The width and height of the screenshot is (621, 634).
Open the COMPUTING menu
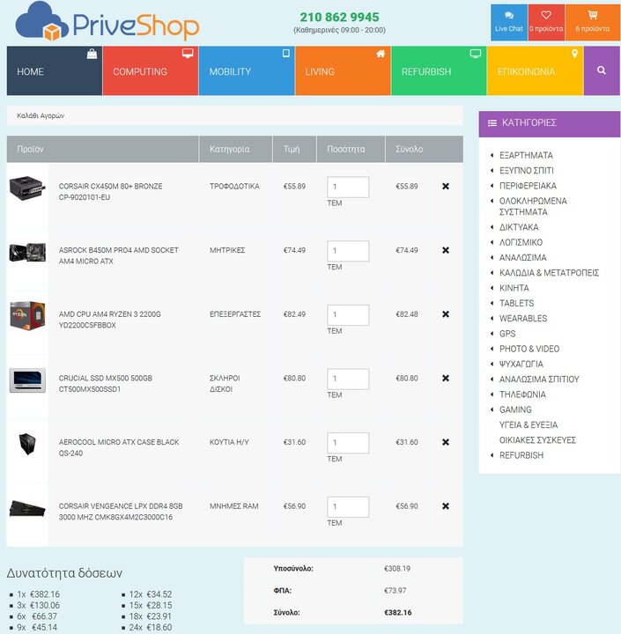(151, 70)
